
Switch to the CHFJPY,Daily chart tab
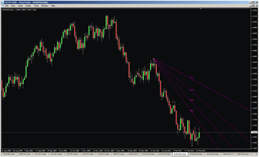coord(72,154)
